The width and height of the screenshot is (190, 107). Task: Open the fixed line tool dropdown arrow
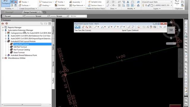98,27
